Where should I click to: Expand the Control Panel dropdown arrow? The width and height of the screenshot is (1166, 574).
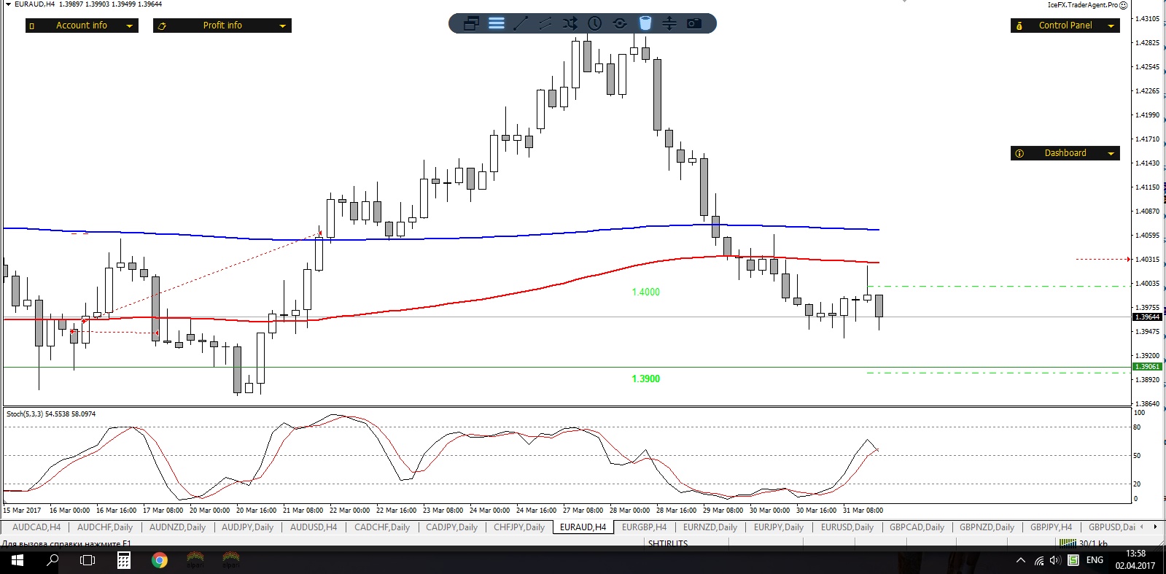[x=1111, y=26]
